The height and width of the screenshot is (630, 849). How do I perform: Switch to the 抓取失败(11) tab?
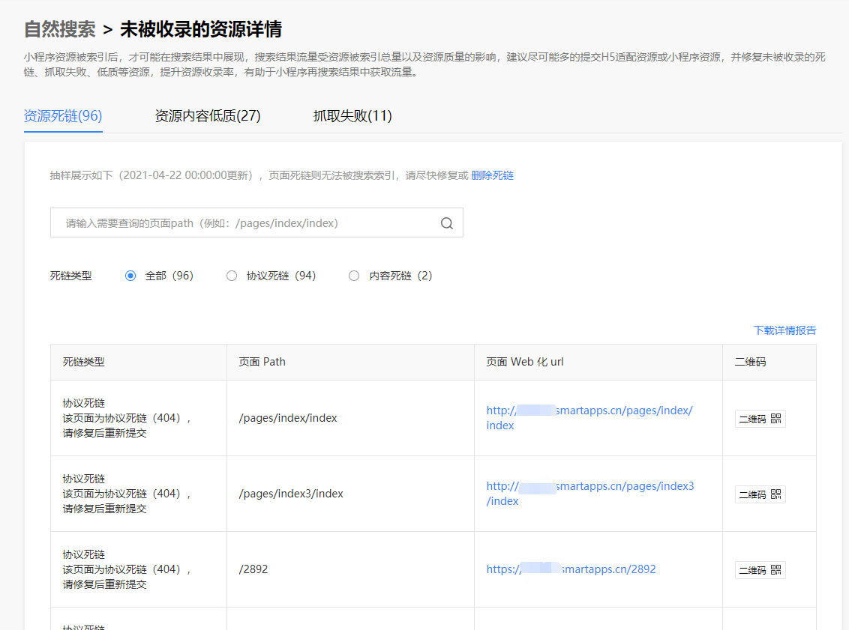tap(352, 115)
